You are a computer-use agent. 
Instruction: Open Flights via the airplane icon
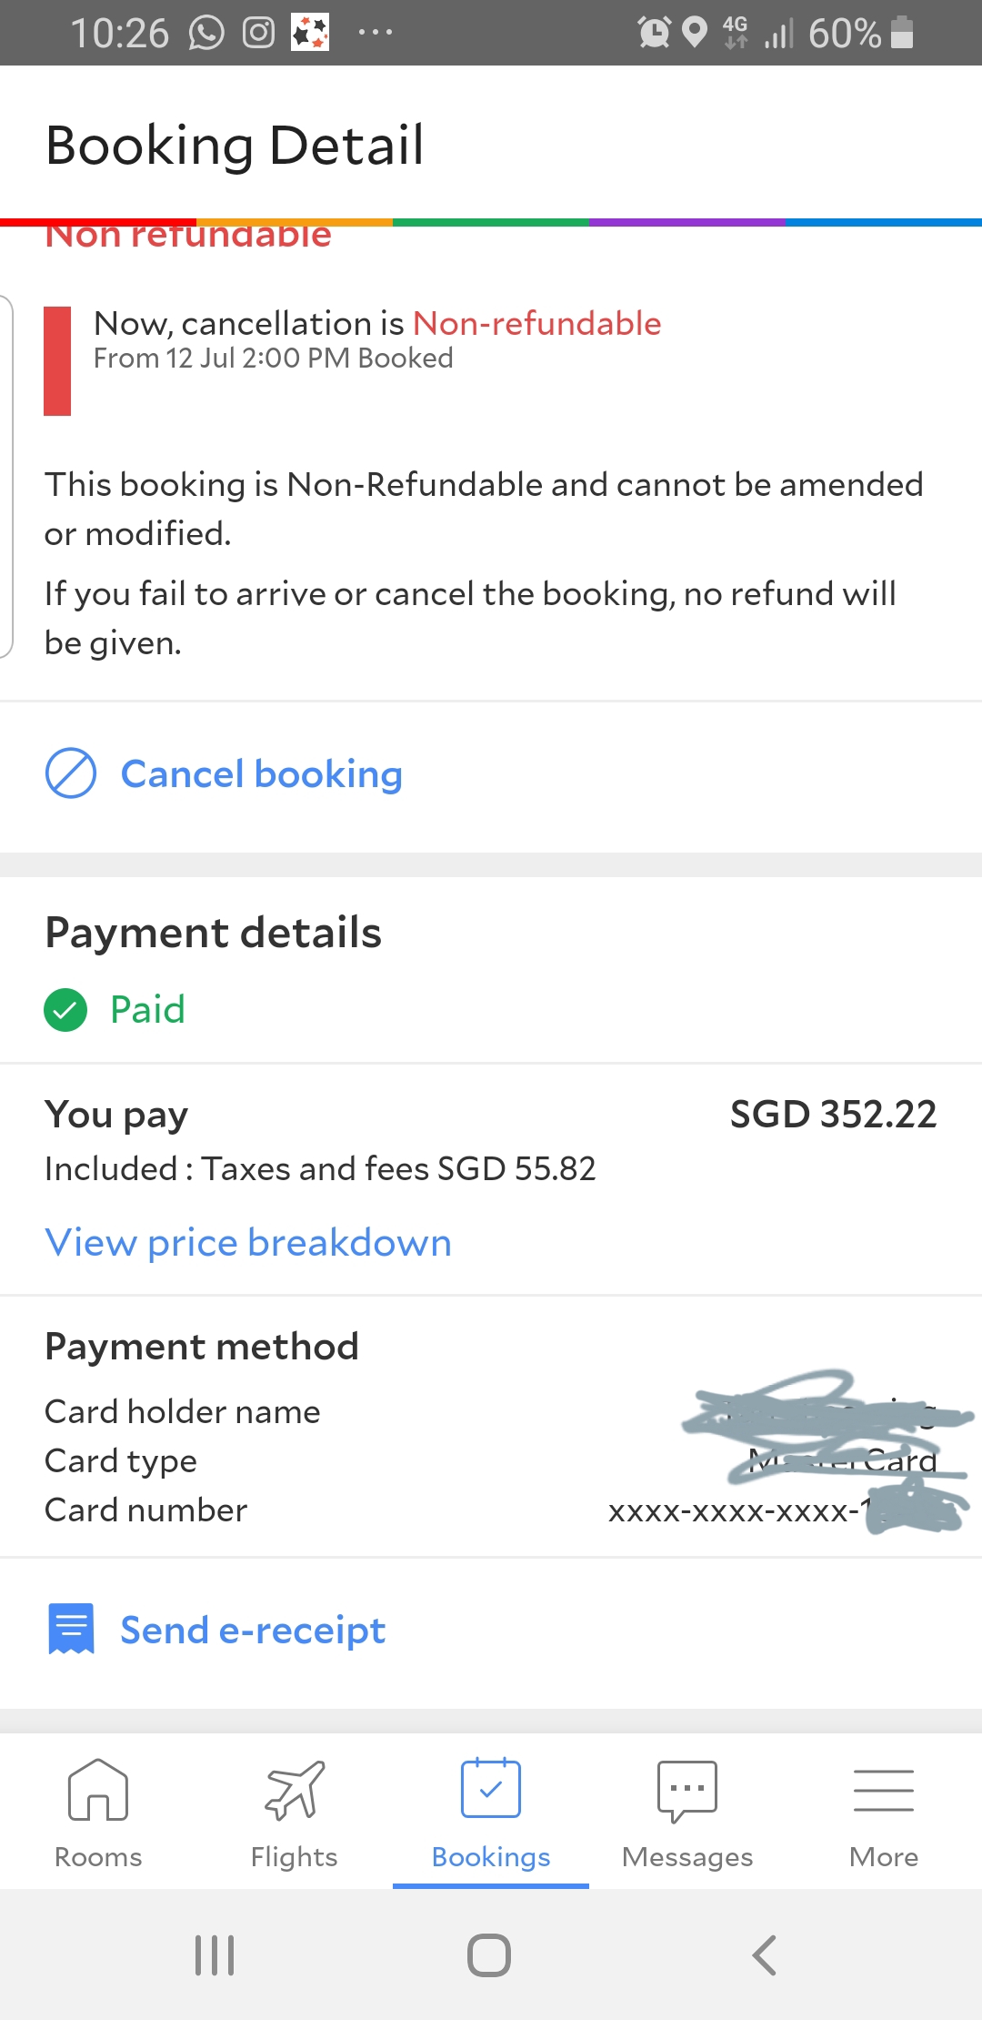[294, 1789]
